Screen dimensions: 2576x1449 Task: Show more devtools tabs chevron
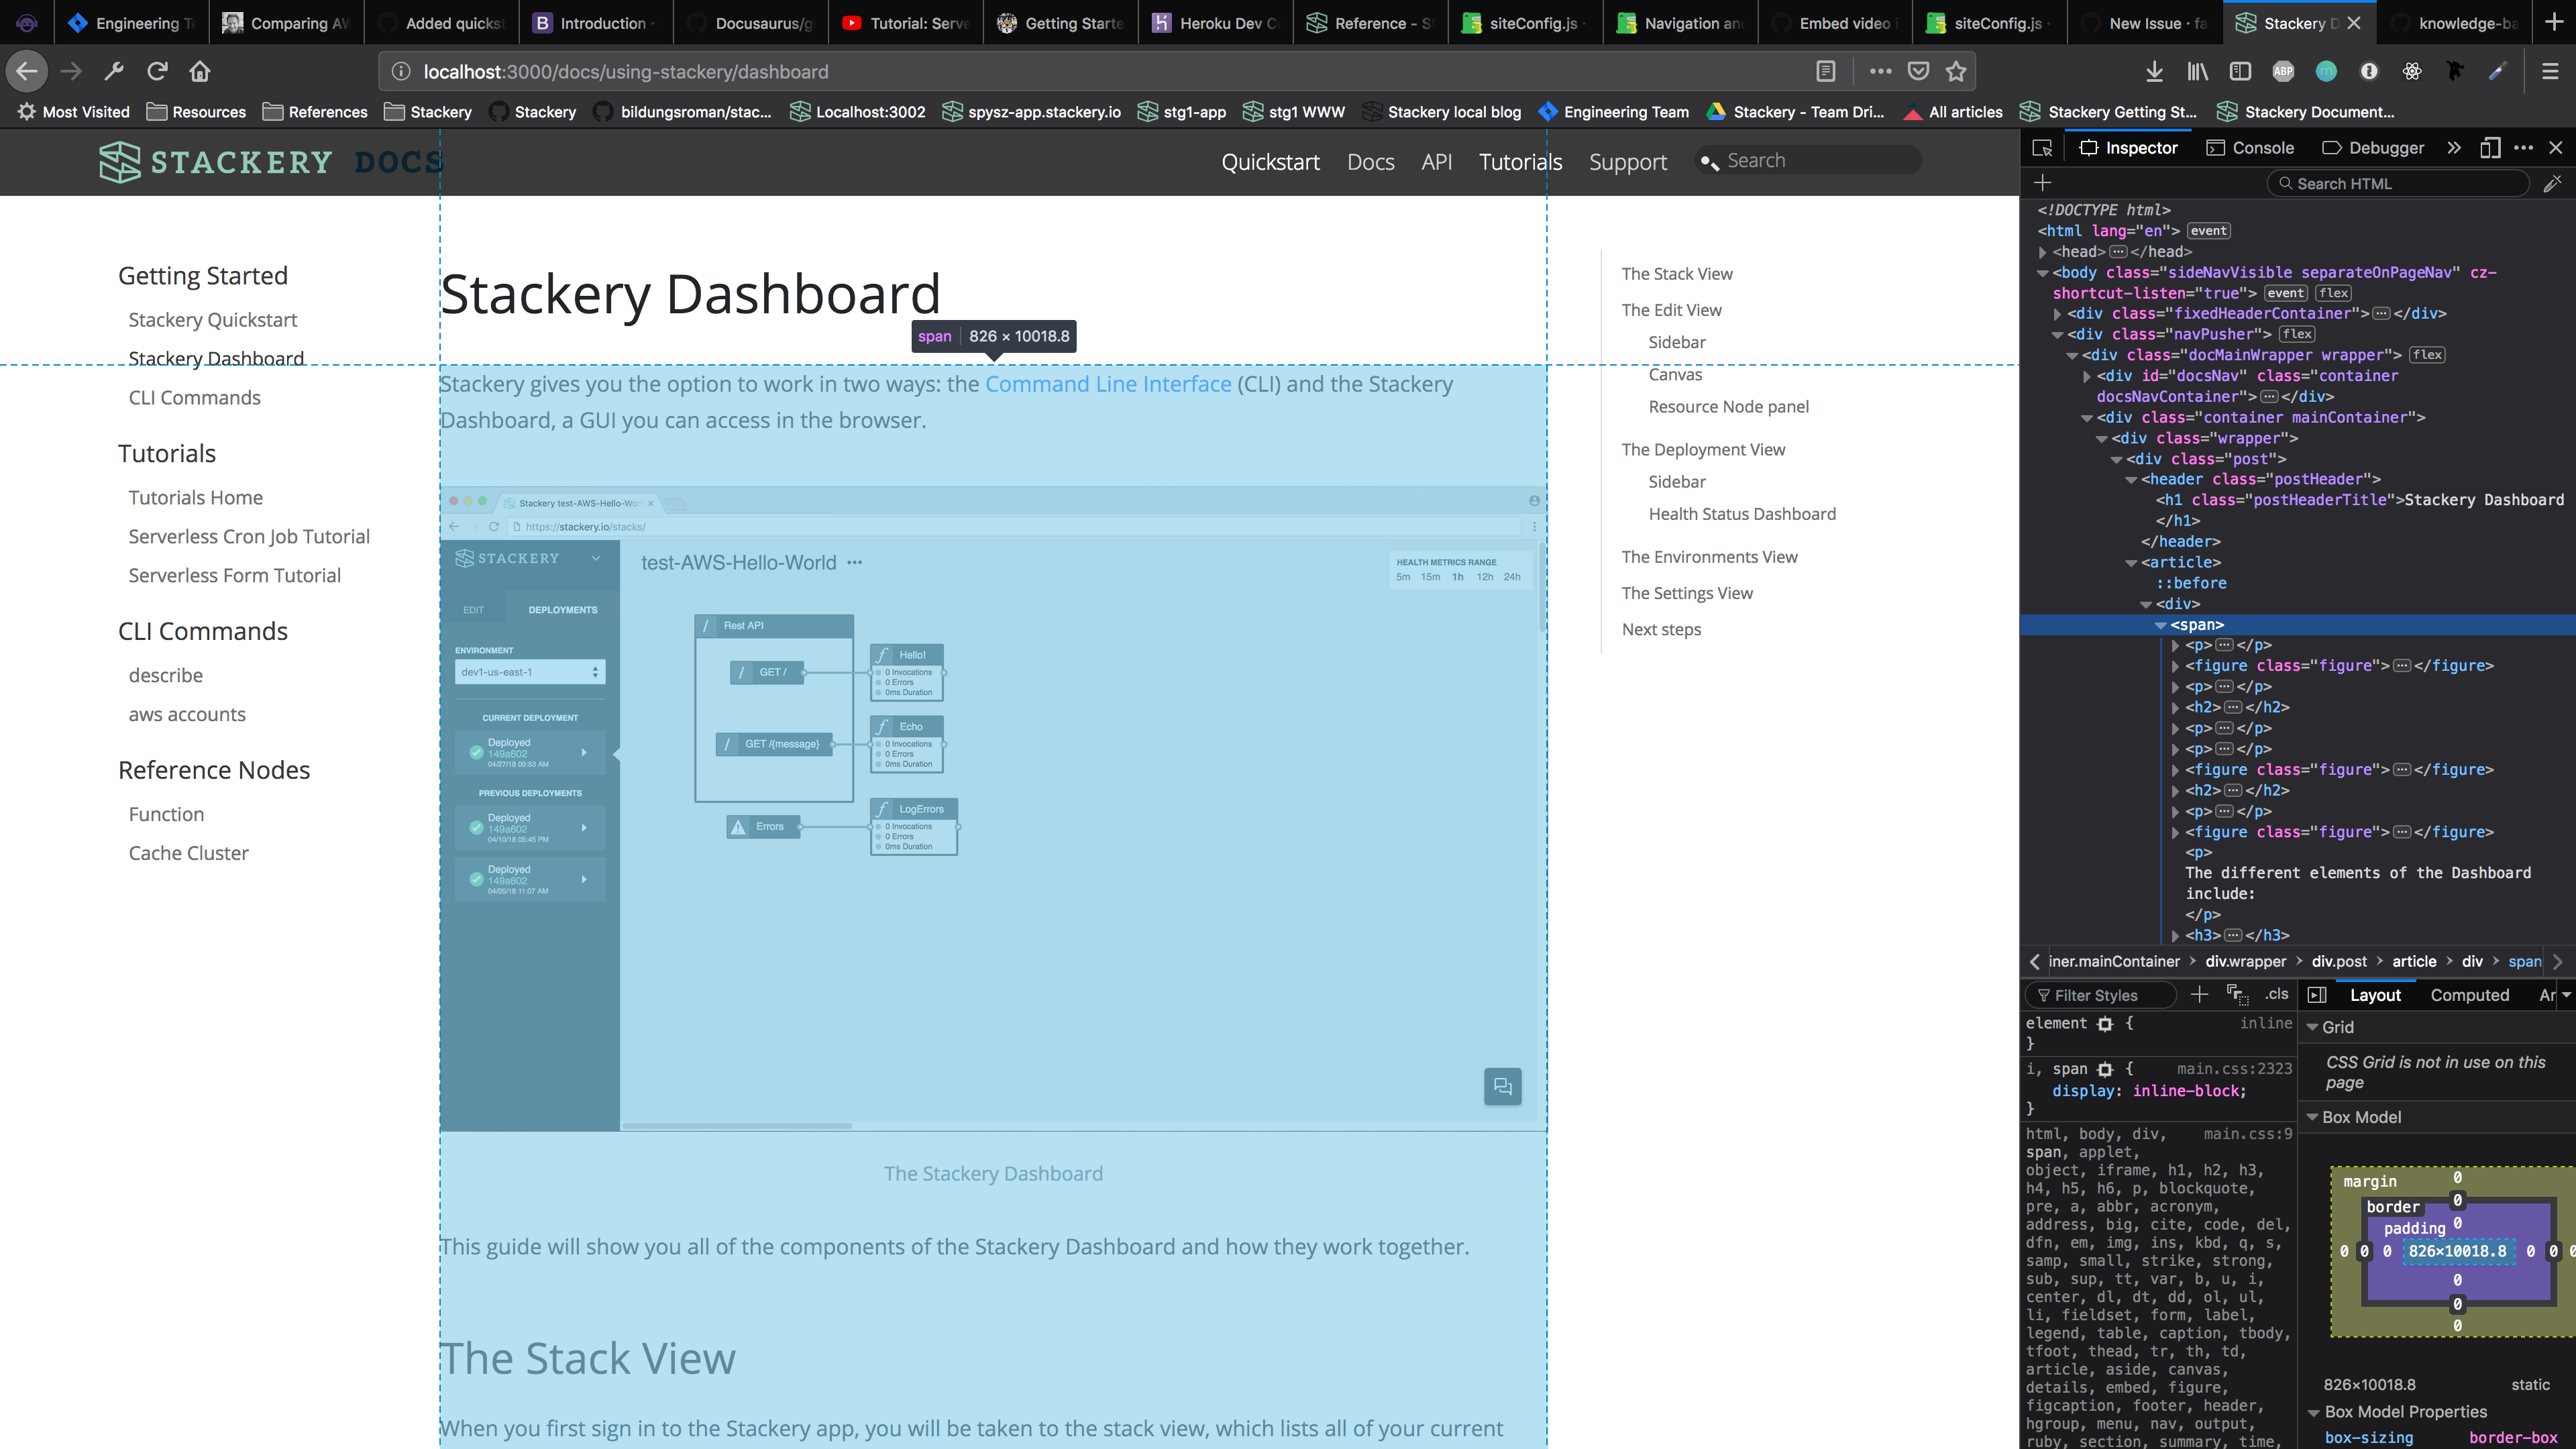[x=2453, y=148]
